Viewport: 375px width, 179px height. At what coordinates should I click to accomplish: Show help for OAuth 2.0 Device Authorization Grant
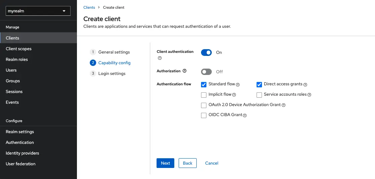click(x=284, y=105)
